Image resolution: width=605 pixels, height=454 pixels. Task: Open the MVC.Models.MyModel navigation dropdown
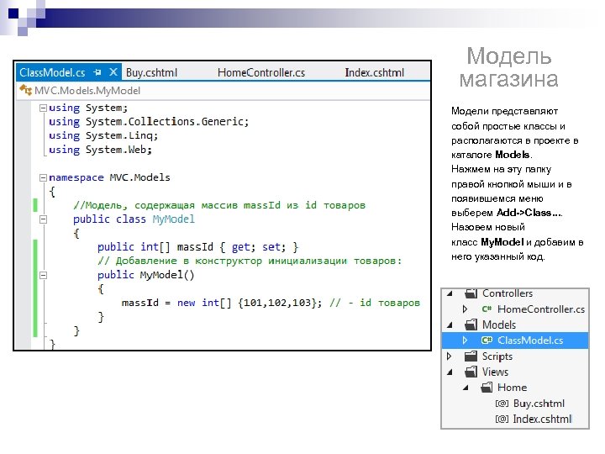point(224,90)
